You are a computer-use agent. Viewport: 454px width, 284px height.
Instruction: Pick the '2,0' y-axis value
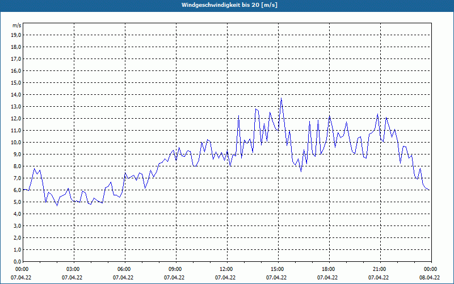coord(18,237)
